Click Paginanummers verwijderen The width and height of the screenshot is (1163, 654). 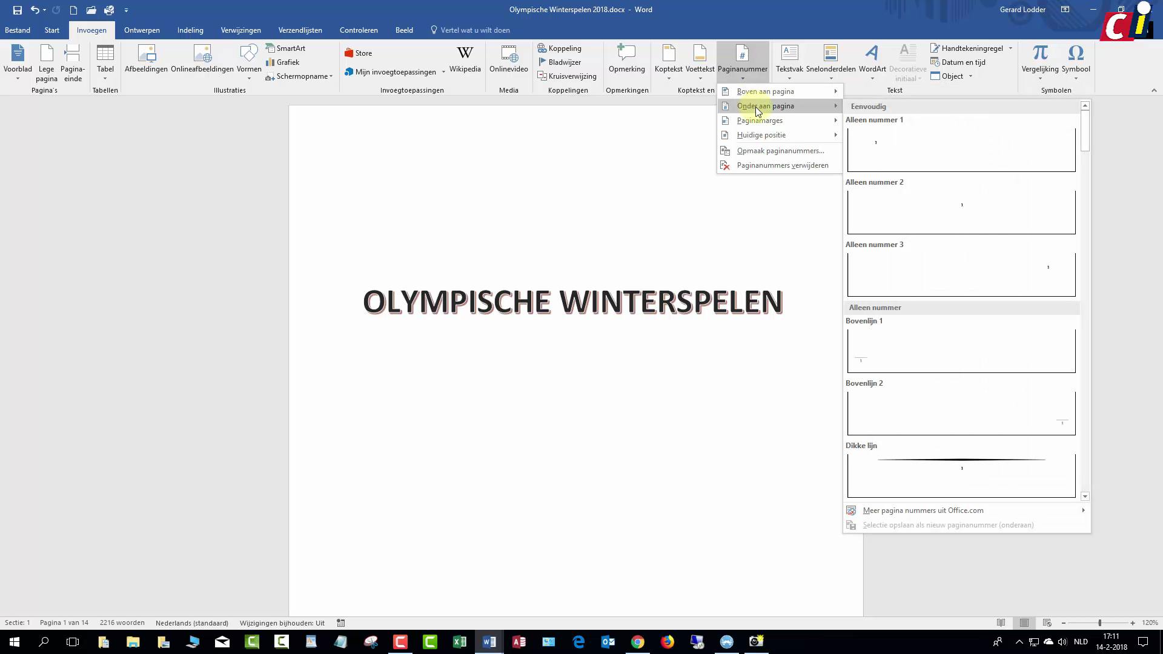[782, 165]
